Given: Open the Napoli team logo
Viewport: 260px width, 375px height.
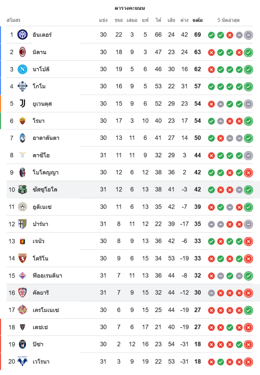Looking at the screenshot, I should (23, 69).
